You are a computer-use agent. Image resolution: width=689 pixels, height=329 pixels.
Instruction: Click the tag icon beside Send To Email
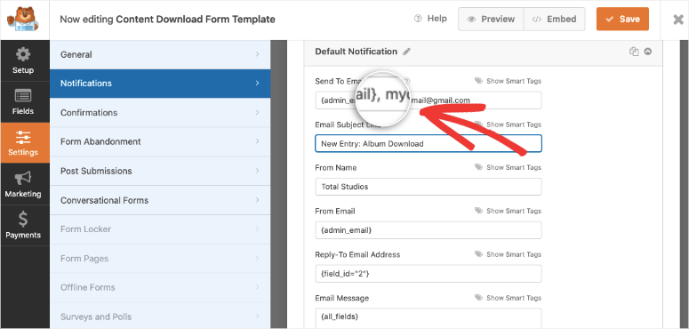point(478,81)
